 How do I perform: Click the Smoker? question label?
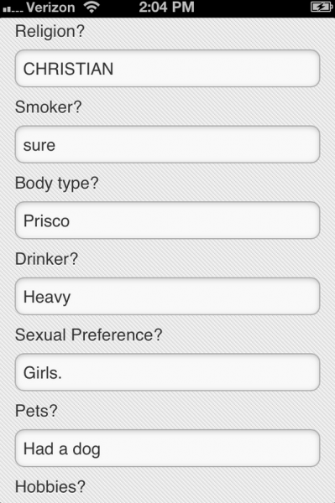(49, 106)
